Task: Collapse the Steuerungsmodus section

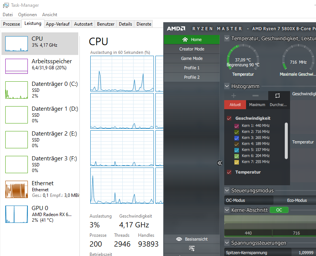Action: [x=227, y=190]
